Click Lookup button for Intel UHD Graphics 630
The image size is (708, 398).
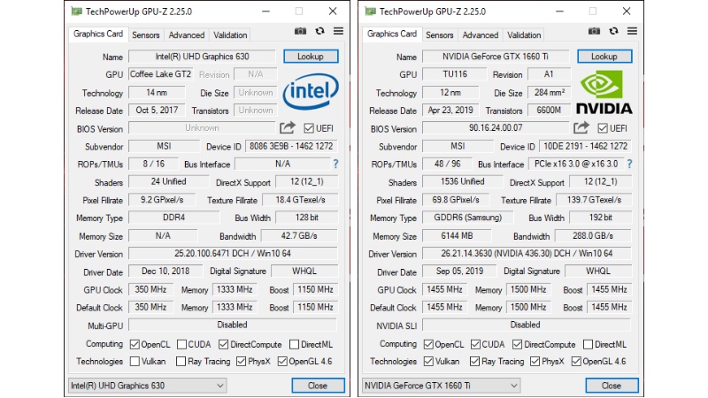(311, 57)
